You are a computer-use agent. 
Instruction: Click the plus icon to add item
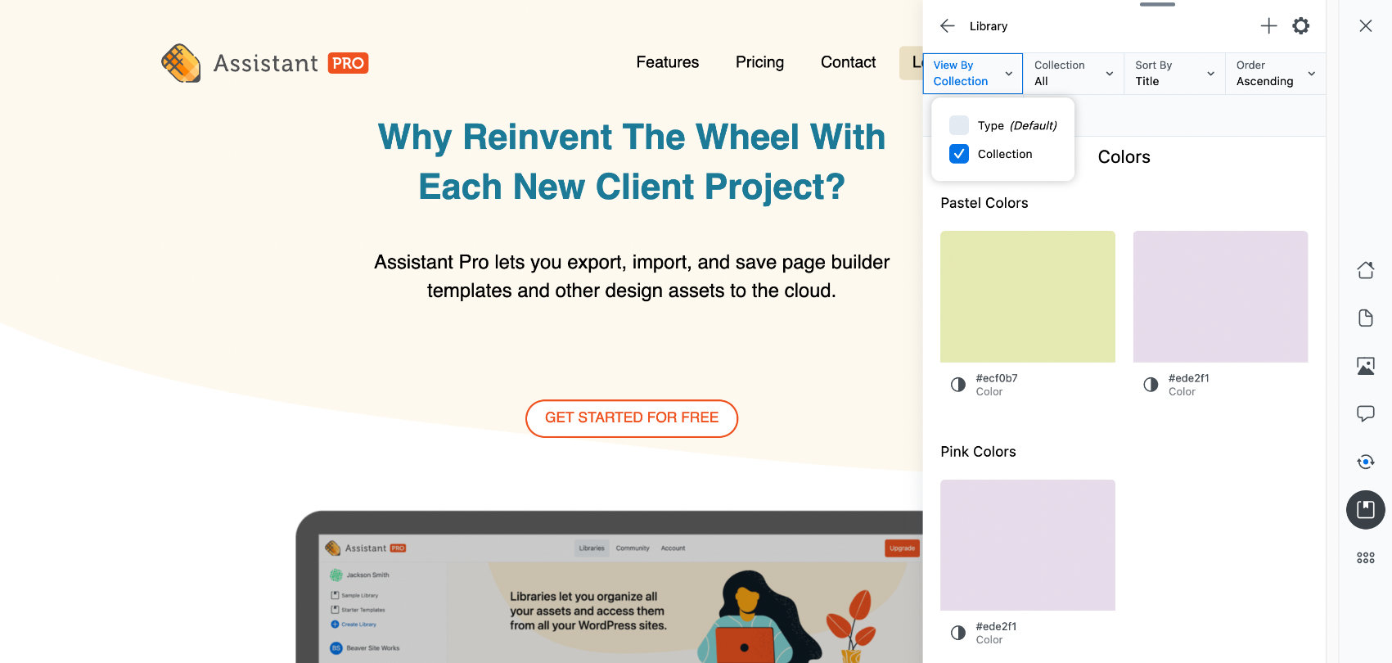(1268, 26)
